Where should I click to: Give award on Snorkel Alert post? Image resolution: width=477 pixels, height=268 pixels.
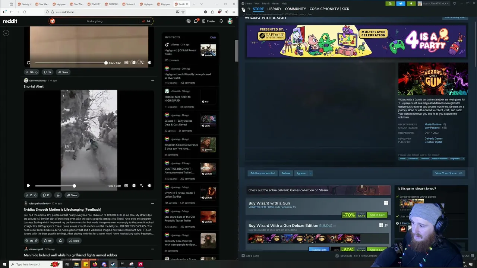[58, 195]
